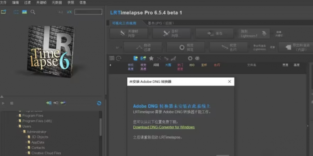Click the gray arrow into circle icon
Viewport: 313px width, 156px height.
coord(56,103)
